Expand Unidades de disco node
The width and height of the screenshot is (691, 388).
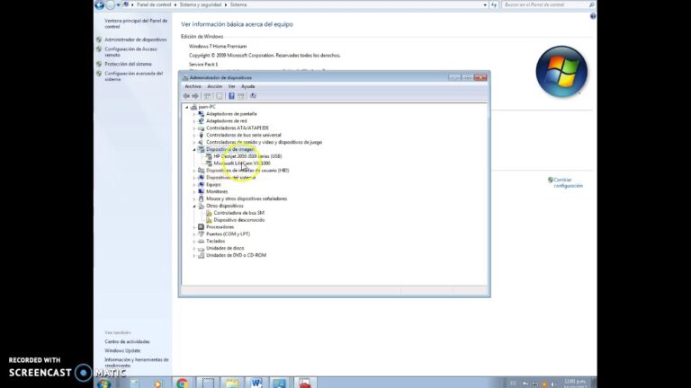point(193,248)
